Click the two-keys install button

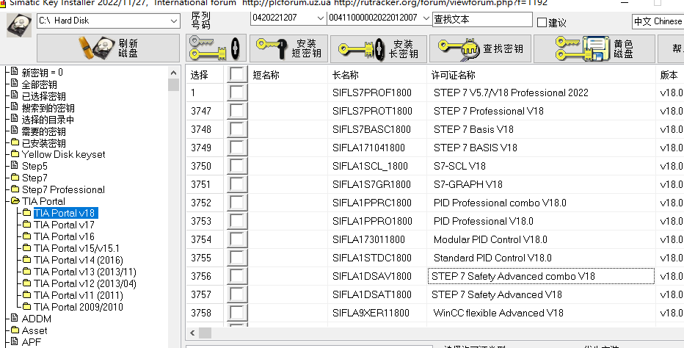(x=216, y=48)
